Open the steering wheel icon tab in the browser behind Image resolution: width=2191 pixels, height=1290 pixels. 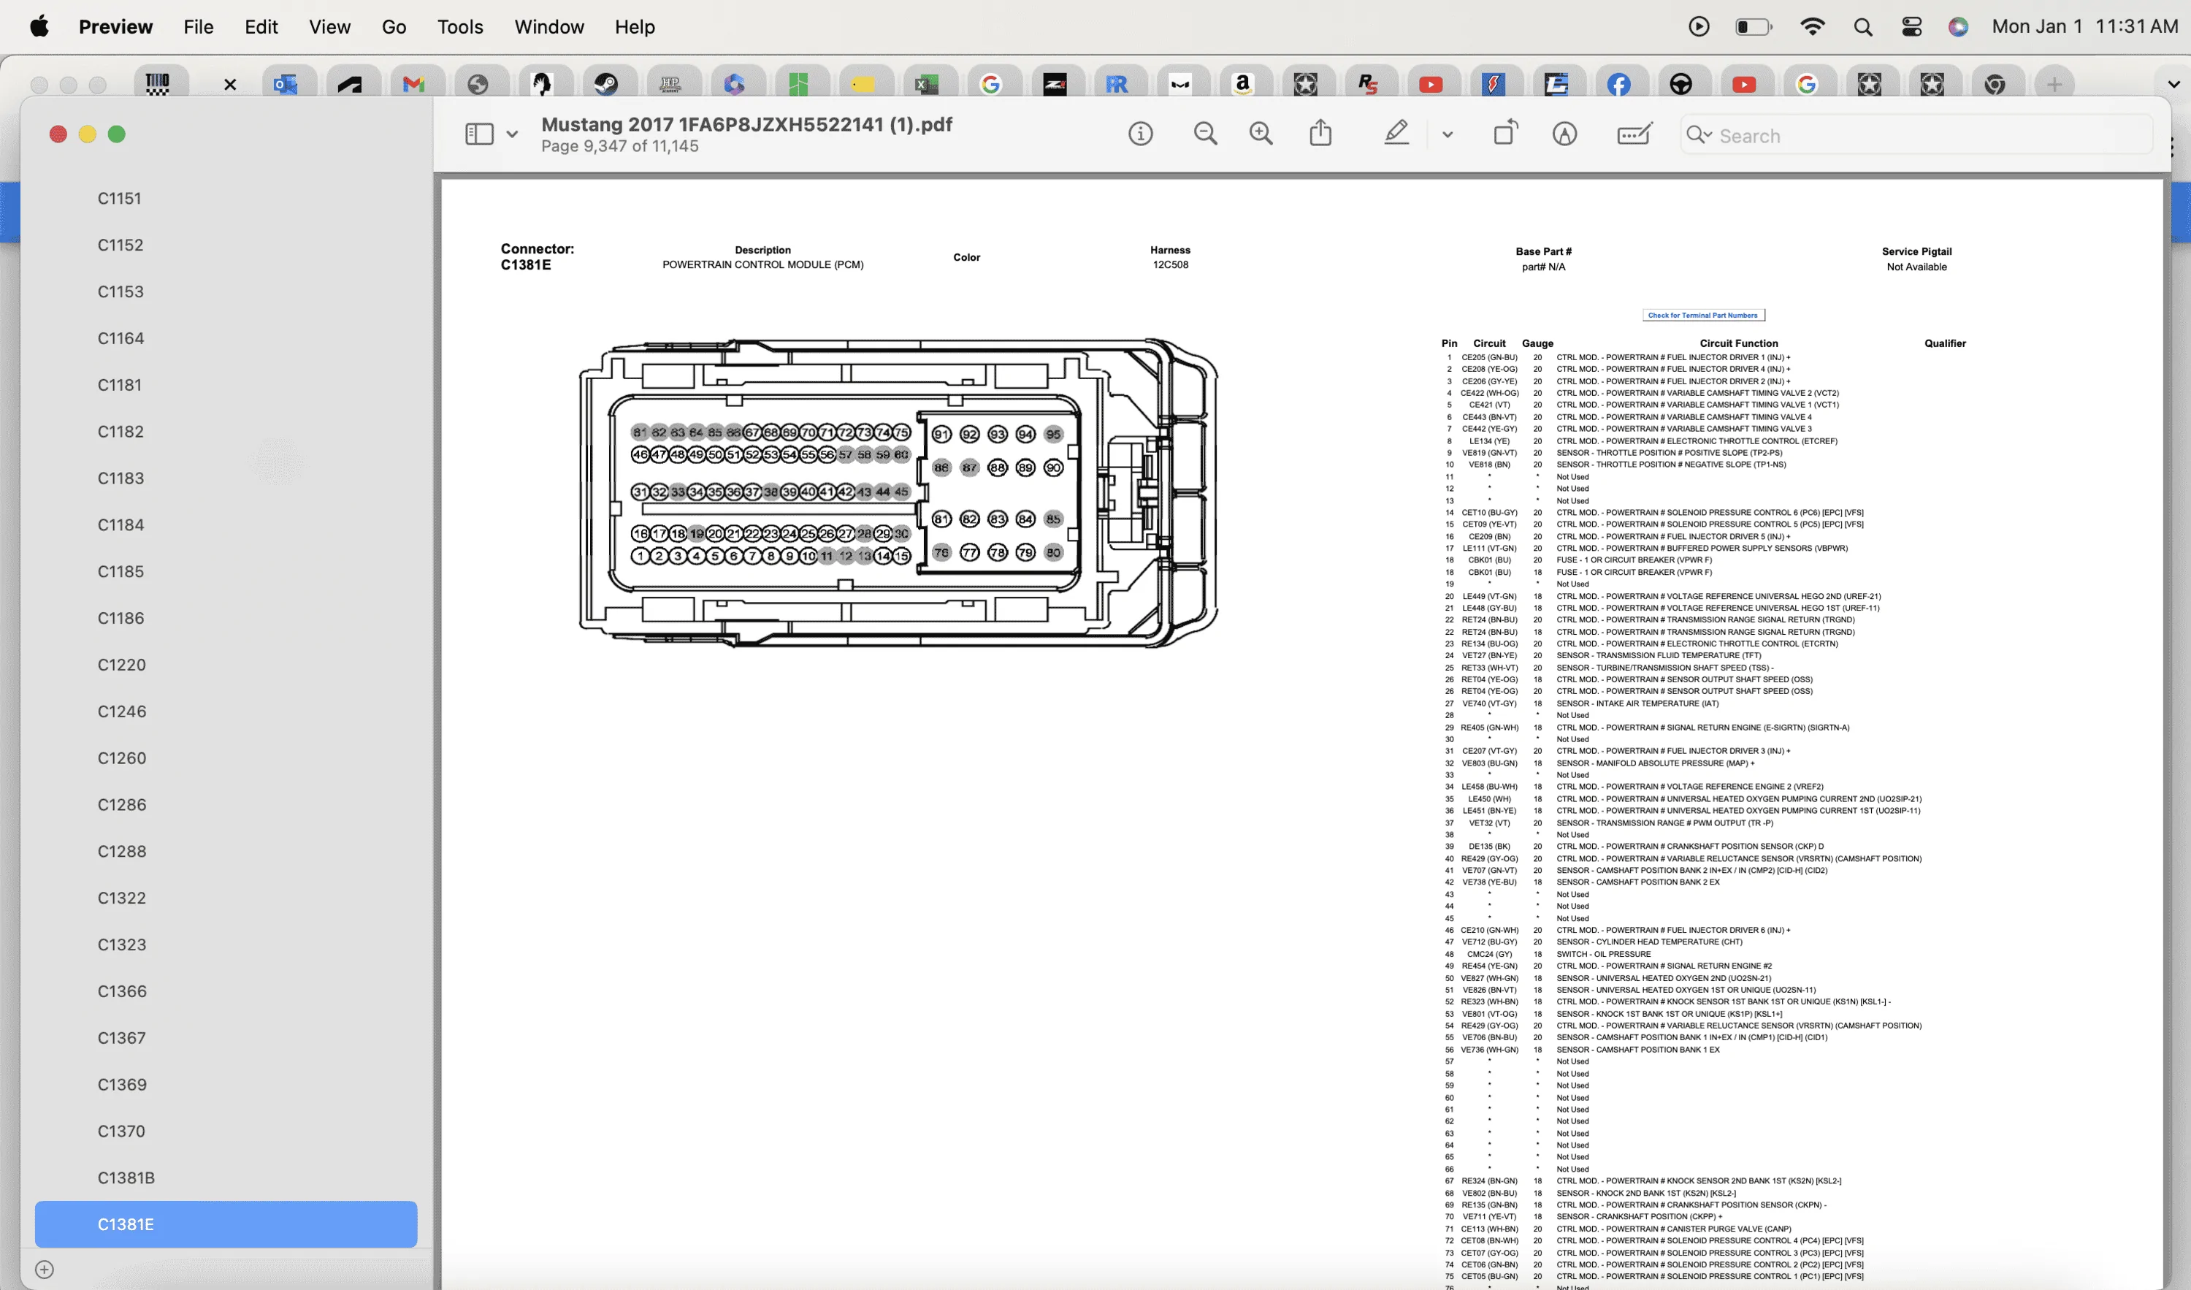pos(1680,85)
